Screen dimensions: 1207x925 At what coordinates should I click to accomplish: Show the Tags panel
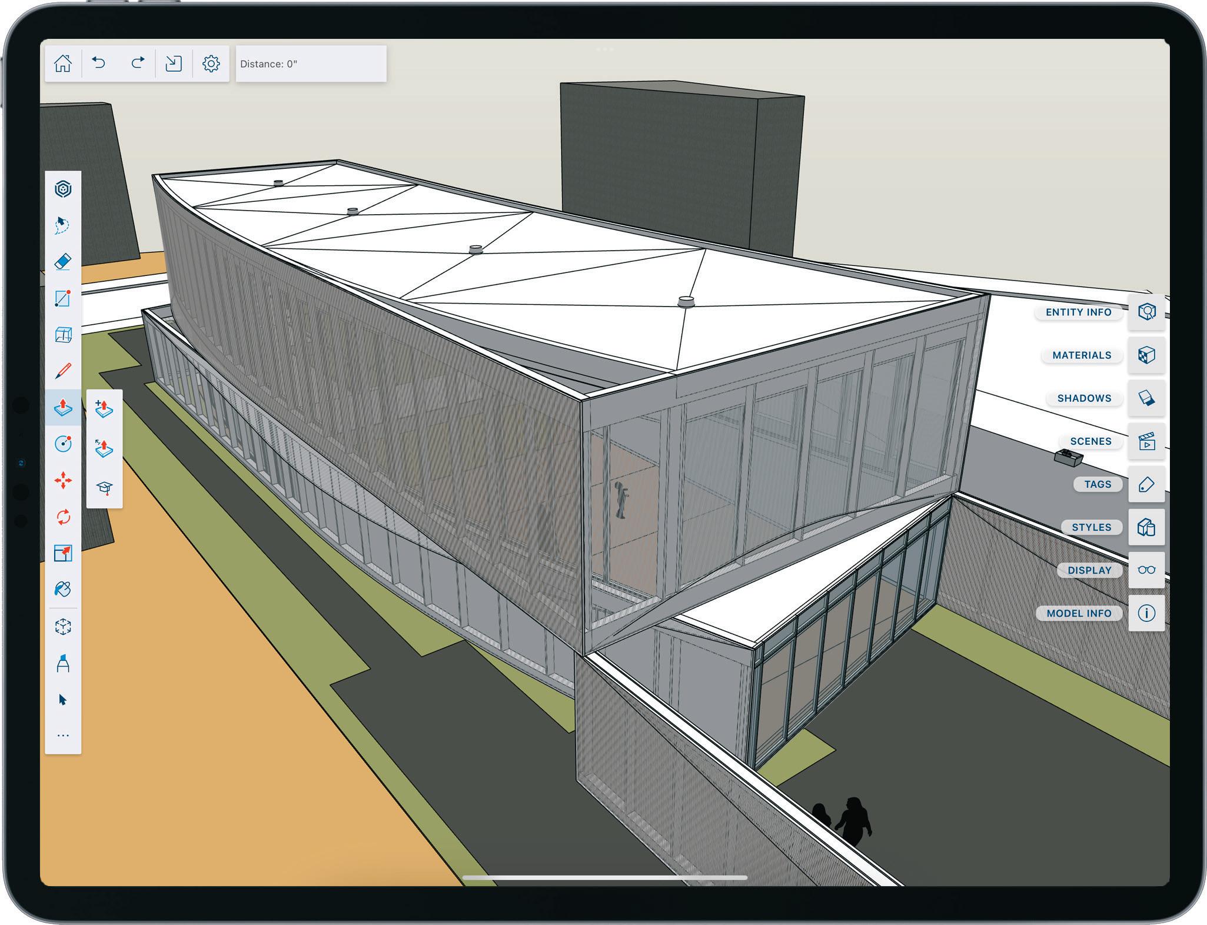[x=1146, y=484]
